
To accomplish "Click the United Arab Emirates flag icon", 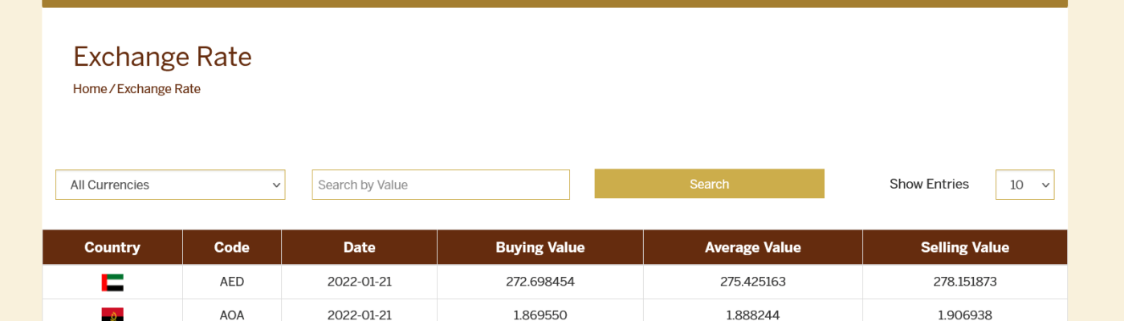I will click(112, 282).
